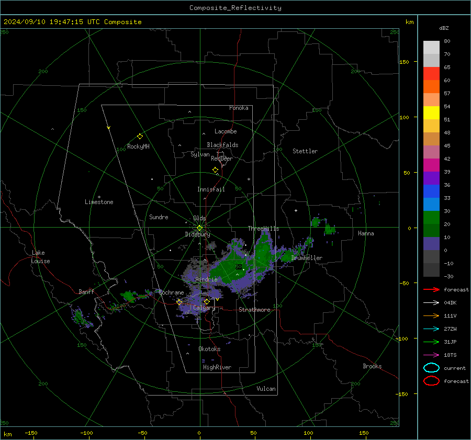Click the yellow diamond marker near RockyMH
Image resolution: width=471 pixels, height=440 pixels.
[140, 137]
